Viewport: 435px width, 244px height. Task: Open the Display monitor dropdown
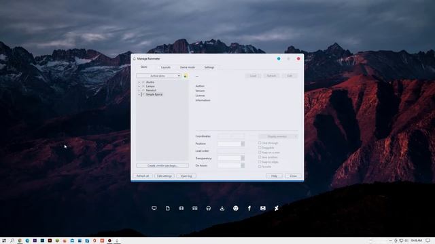[278, 136]
